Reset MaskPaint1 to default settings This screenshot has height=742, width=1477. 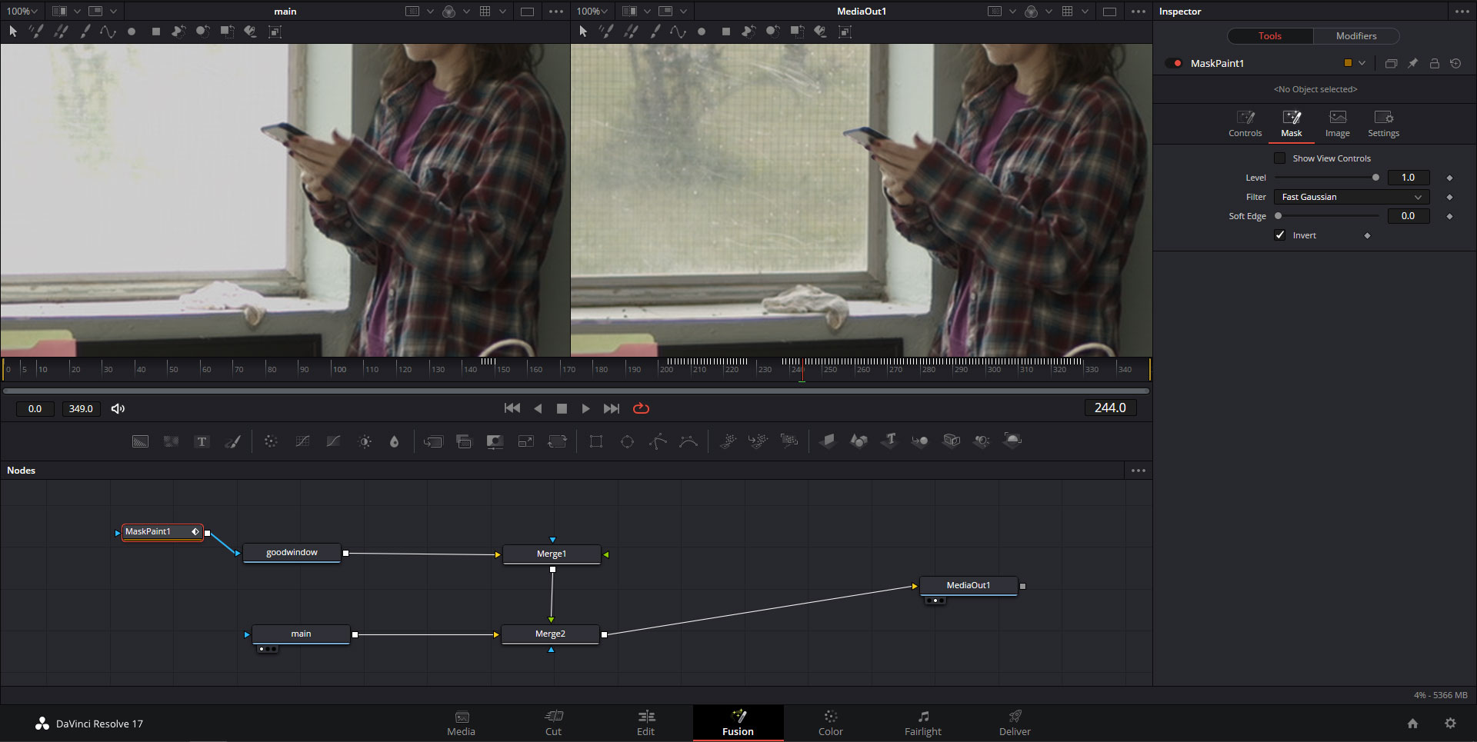[1455, 64]
